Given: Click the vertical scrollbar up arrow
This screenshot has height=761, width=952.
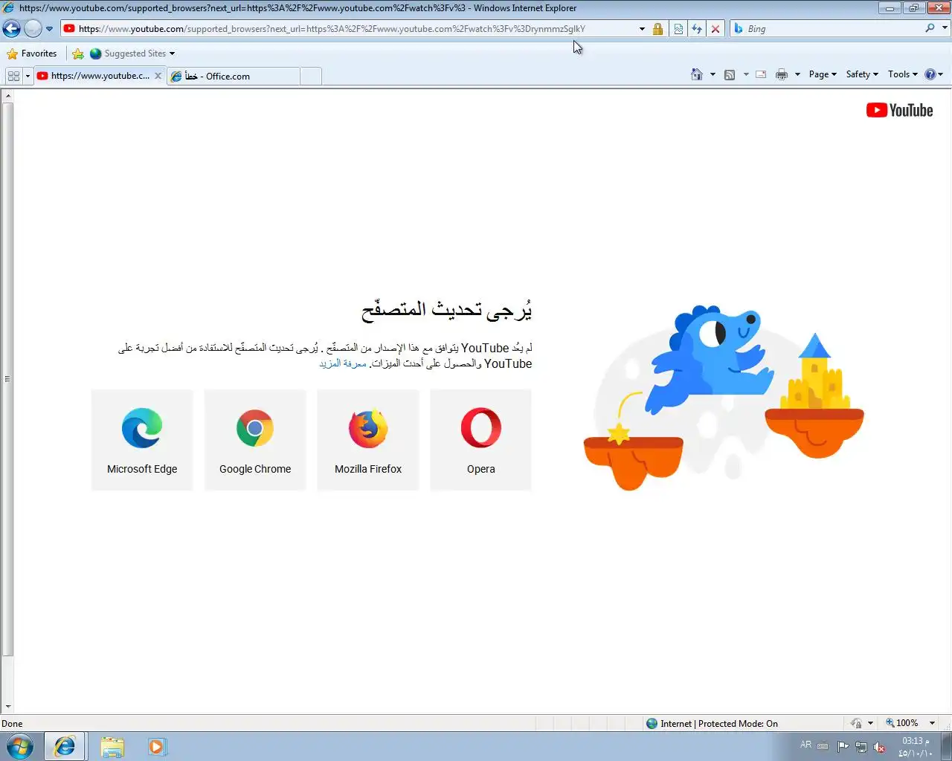Looking at the screenshot, I should [x=7, y=96].
